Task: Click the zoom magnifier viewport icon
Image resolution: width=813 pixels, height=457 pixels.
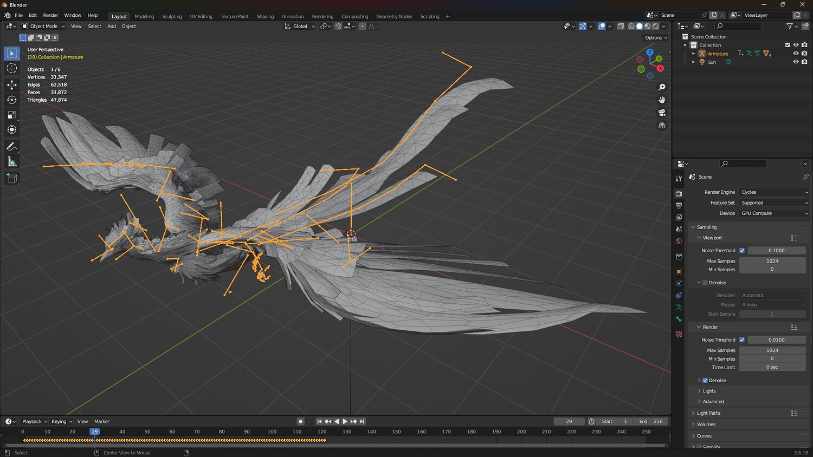Action: pyautogui.click(x=662, y=87)
